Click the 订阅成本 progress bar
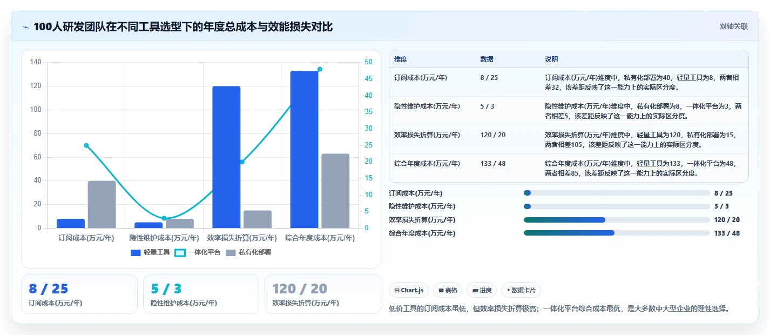The height and width of the screenshot is (335, 770). [617, 193]
